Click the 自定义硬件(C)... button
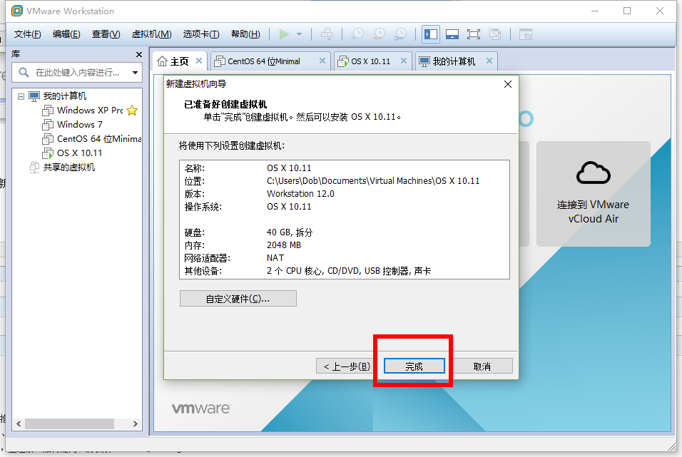Viewport: 682px width, 457px height. pos(238,299)
